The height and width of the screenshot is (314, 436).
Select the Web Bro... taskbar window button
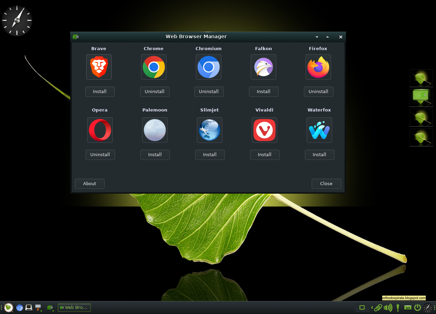(74, 308)
